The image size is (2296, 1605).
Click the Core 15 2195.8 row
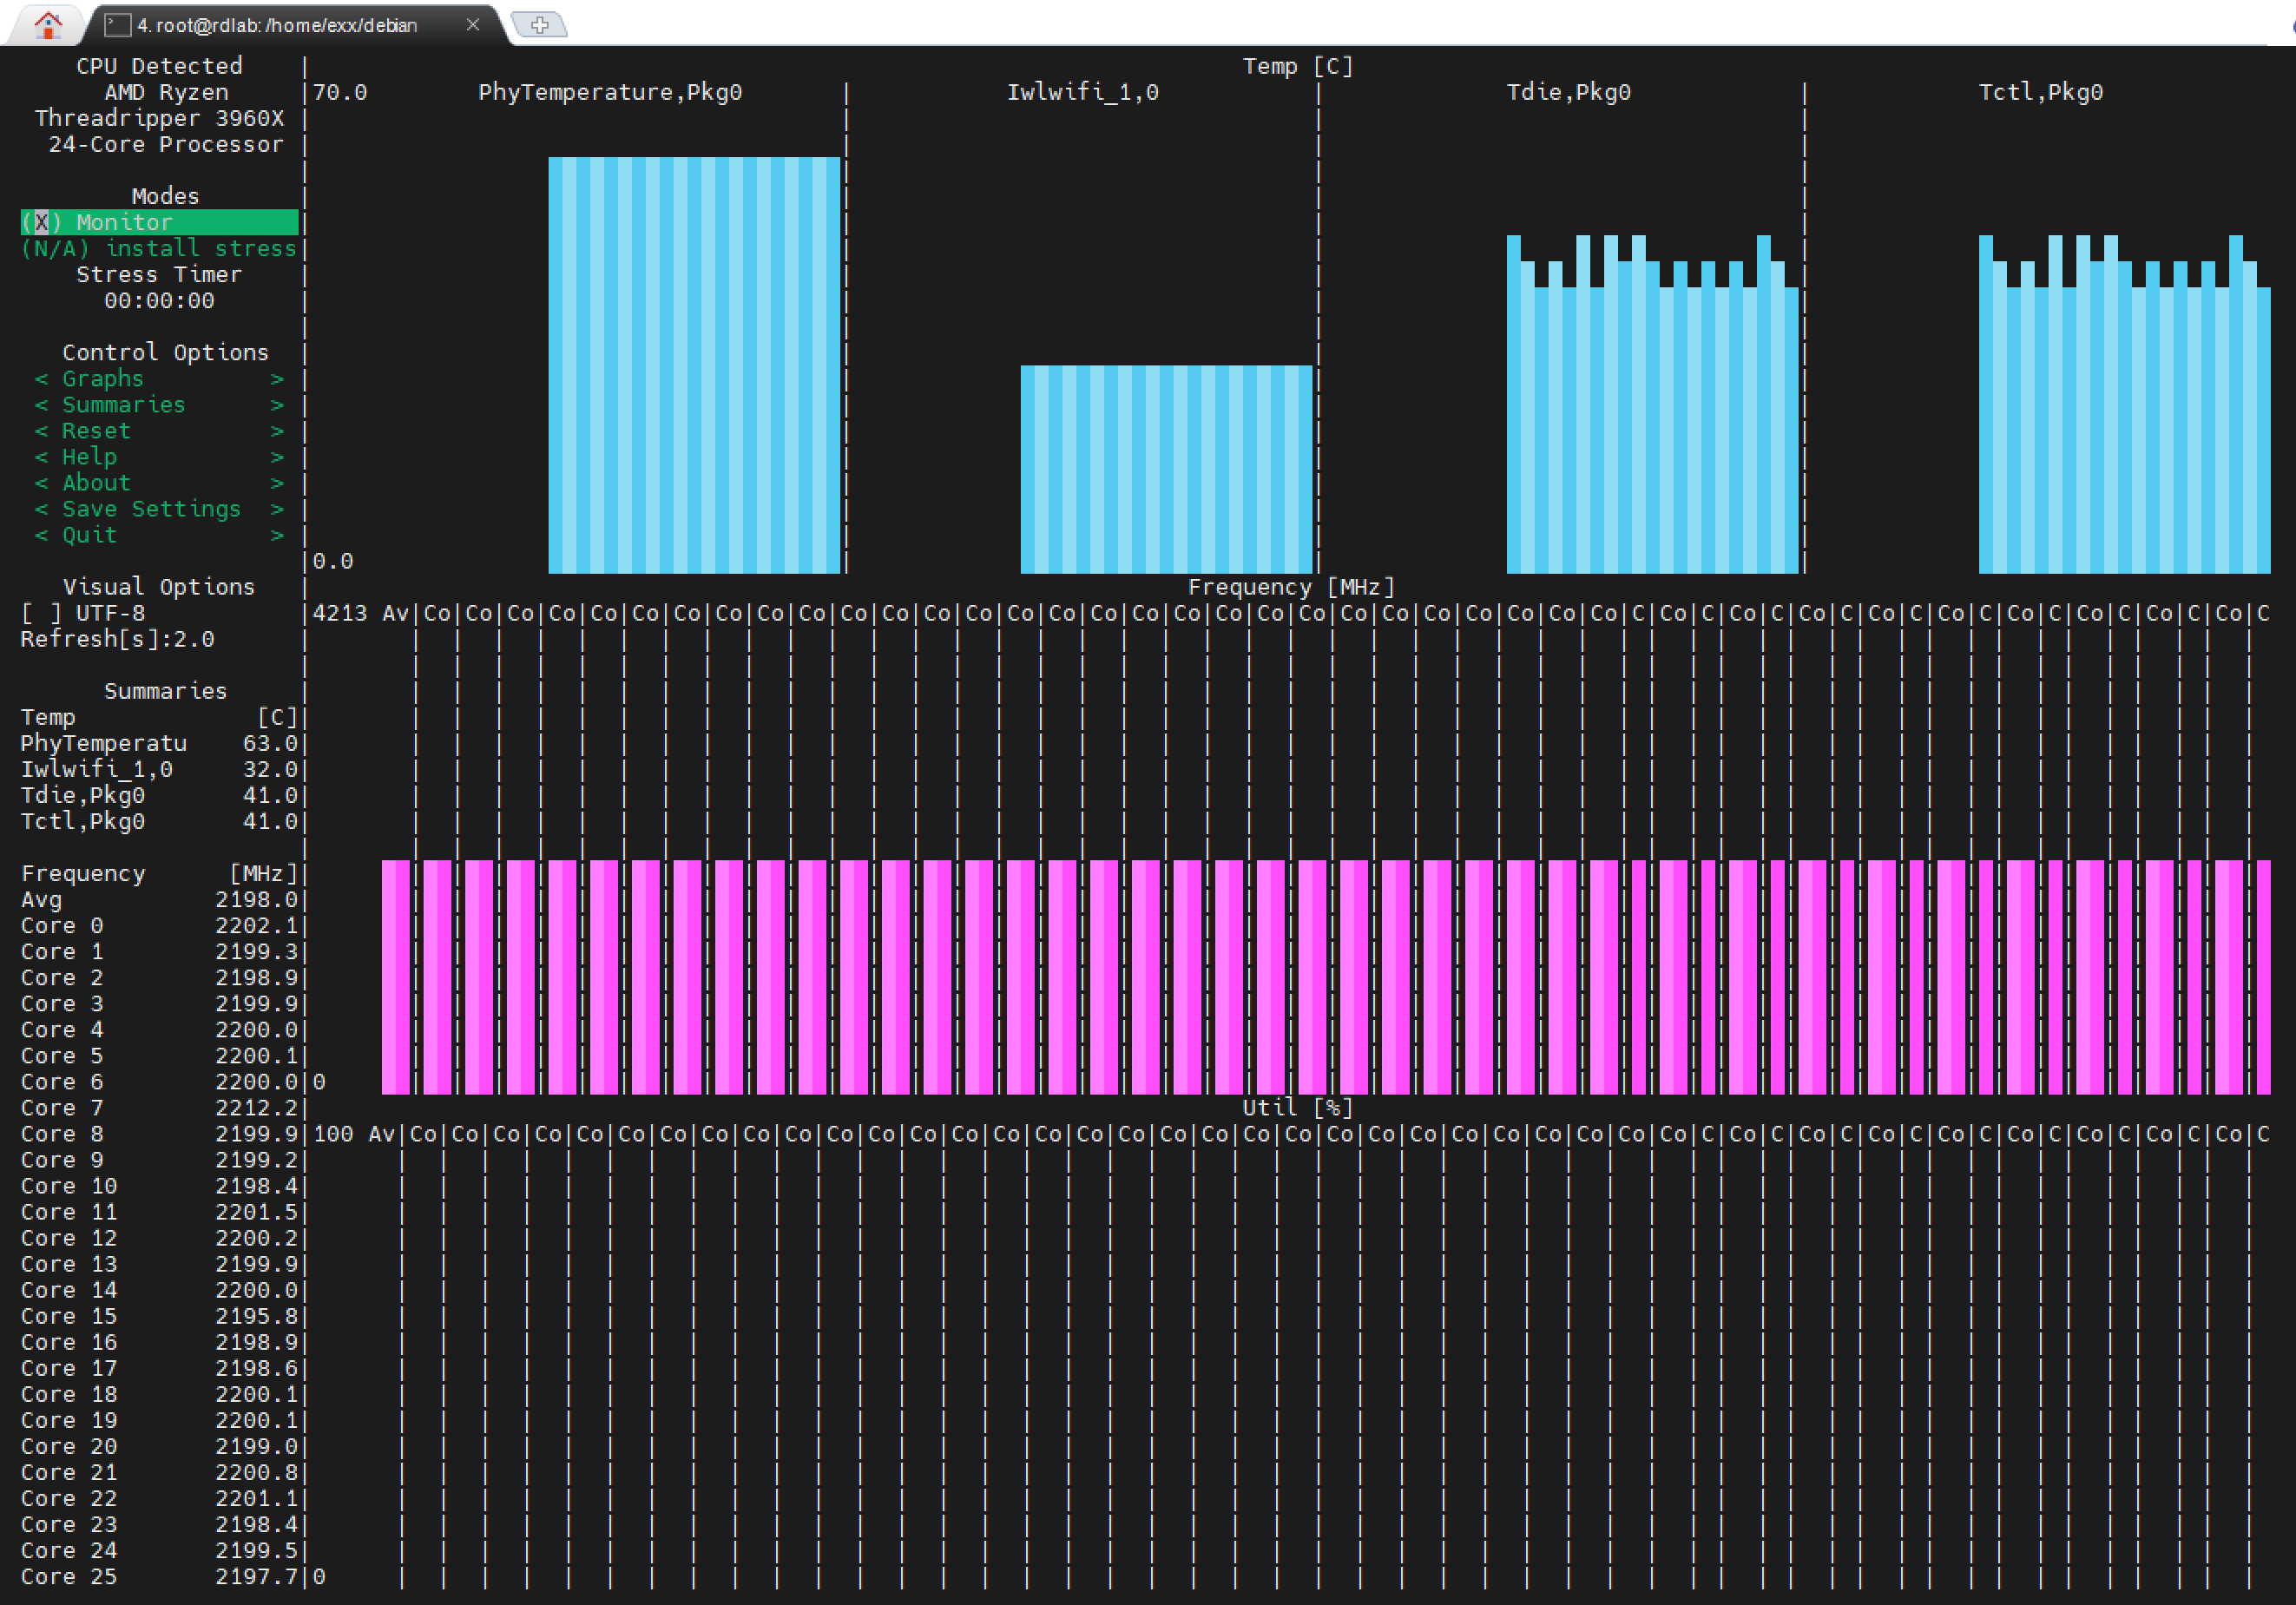tap(159, 1316)
